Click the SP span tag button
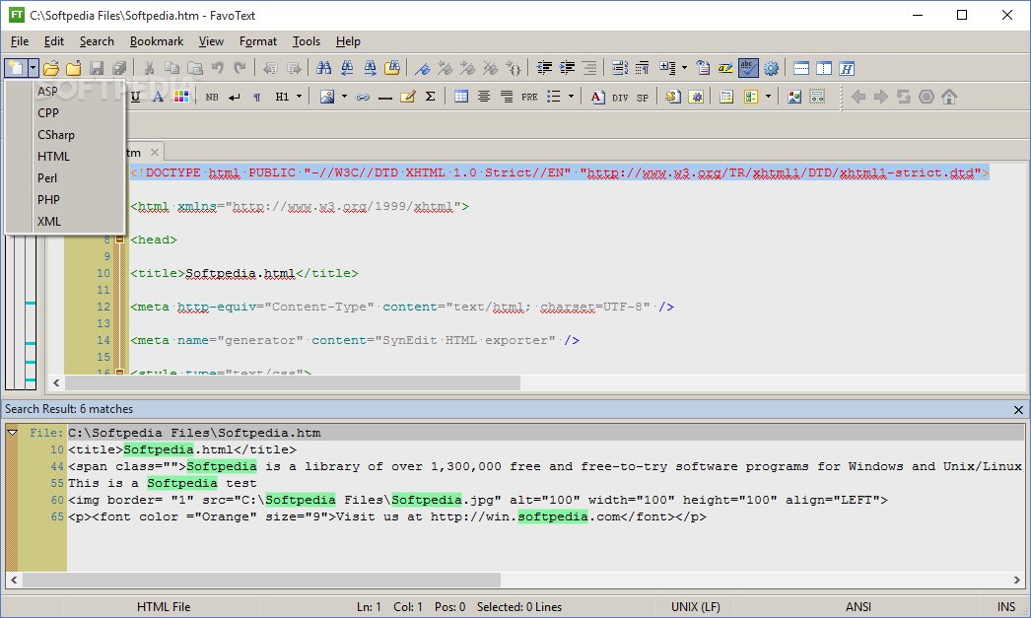The height and width of the screenshot is (618, 1031). (x=643, y=97)
